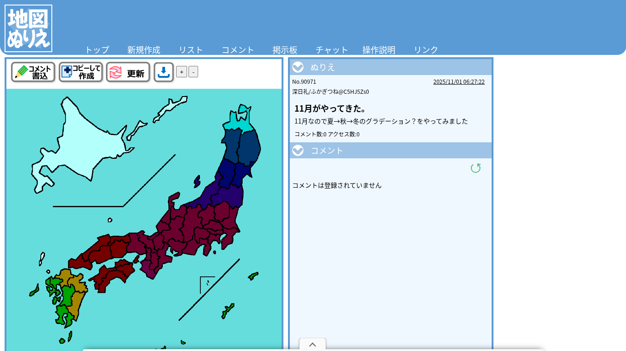This screenshot has width=626, height=351.
Task: Reload comments with the green refresh icon
Action: [x=476, y=168]
